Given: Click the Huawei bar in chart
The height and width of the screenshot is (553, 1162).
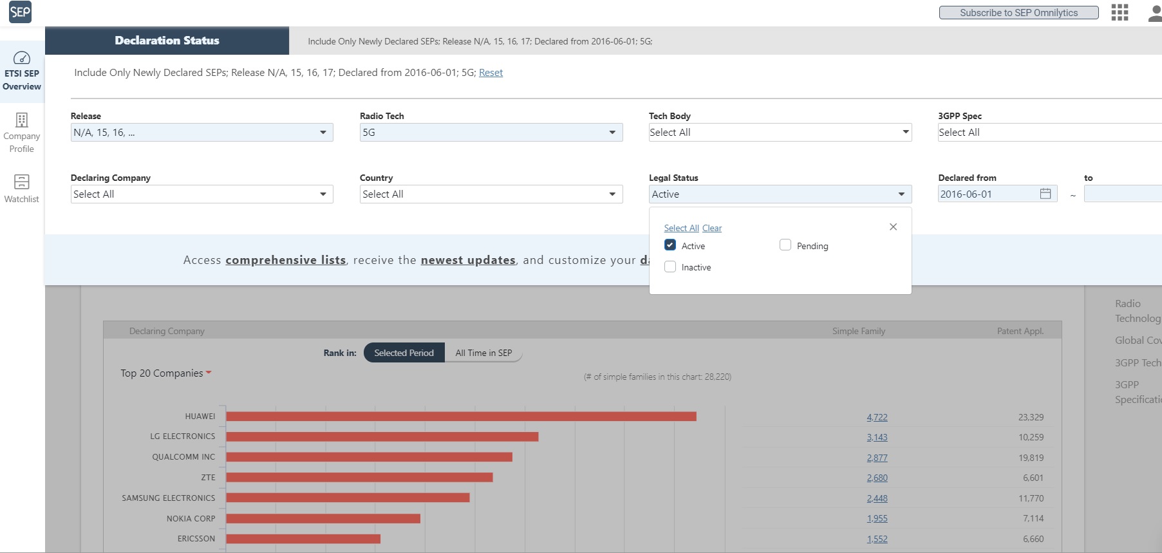Looking at the screenshot, I should 461,417.
